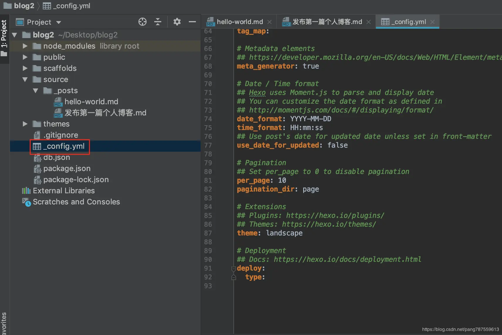Click the collapse all icon in Project panel
This screenshot has width=502, height=335.
[158, 22]
